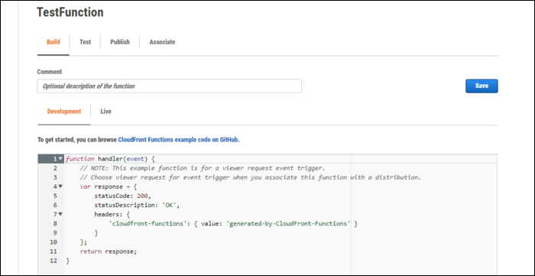Click line number 10 in the gutter

pyautogui.click(x=53, y=242)
